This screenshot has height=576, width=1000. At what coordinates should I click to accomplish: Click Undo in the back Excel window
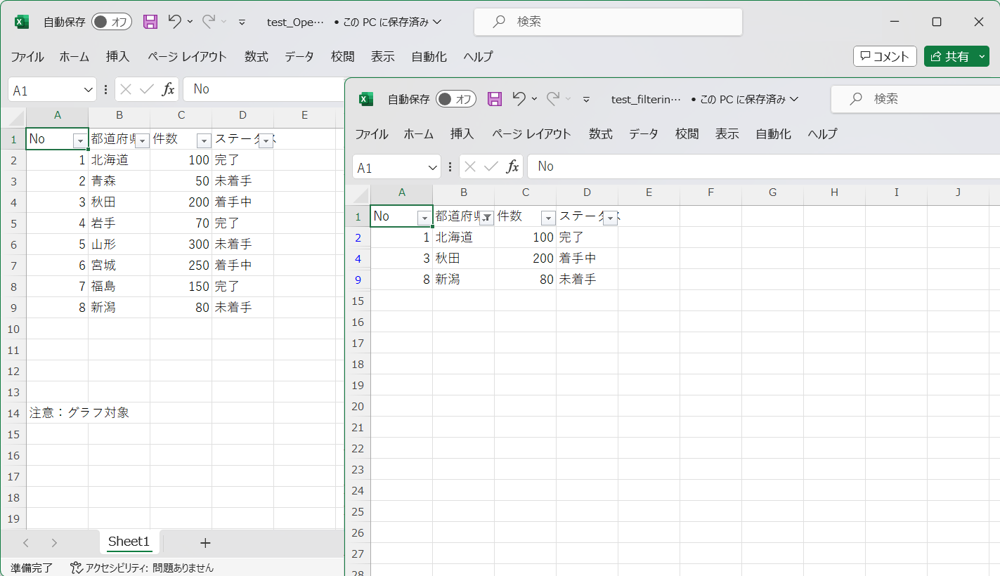[x=175, y=22]
